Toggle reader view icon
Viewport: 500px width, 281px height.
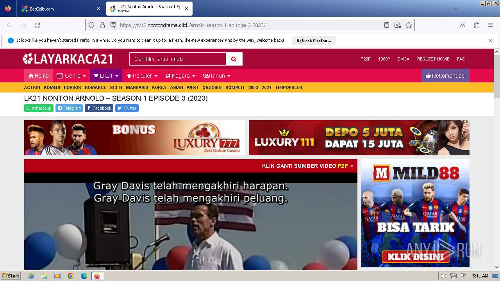click(x=387, y=25)
